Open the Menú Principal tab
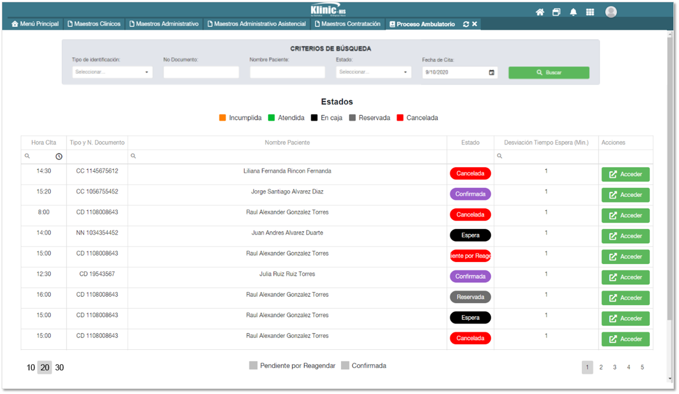The width and height of the screenshot is (679, 394). coord(35,24)
